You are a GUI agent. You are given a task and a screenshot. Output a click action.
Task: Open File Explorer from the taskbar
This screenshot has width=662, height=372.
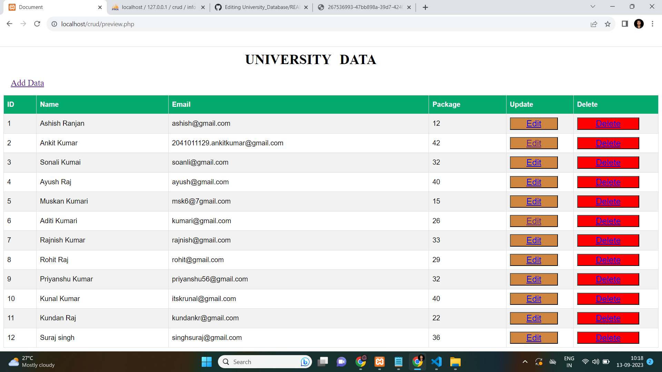455,362
